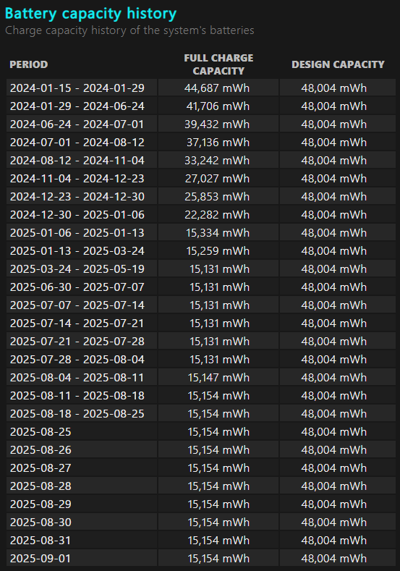Click the 22,282 mWh capacity value
This screenshot has width=400, height=571.
(217, 215)
